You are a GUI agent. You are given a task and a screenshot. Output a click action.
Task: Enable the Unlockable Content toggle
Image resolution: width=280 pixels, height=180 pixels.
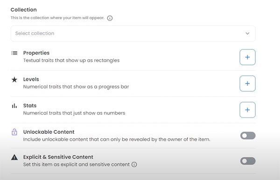tap(248, 136)
